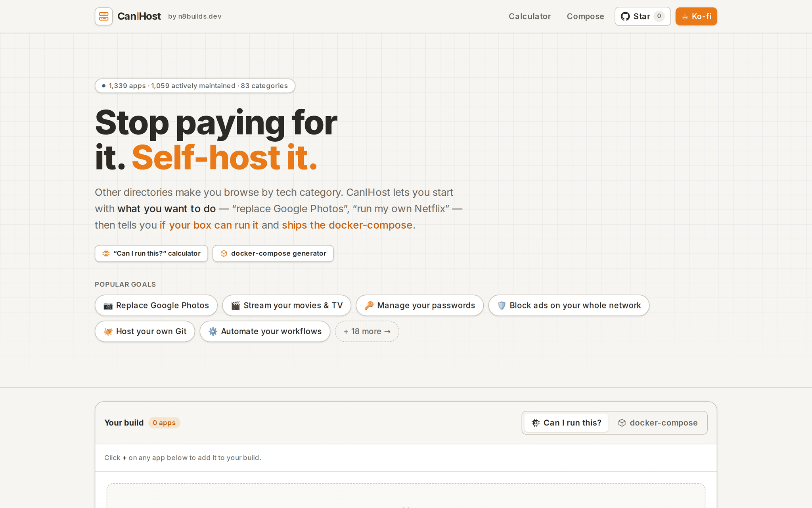Click the box icon in docker-compose generator
The height and width of the screenshot is (508, 812).
tap(224, 253)
